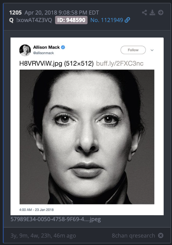Open Allison Mack's profile avatar
Screen dimensions: 172x245
point(25,50)
